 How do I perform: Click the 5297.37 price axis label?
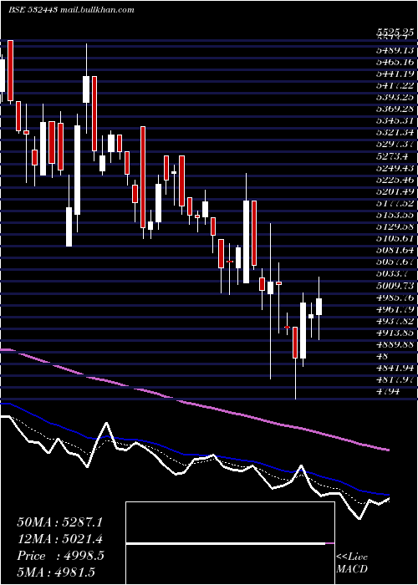[395, 145]
